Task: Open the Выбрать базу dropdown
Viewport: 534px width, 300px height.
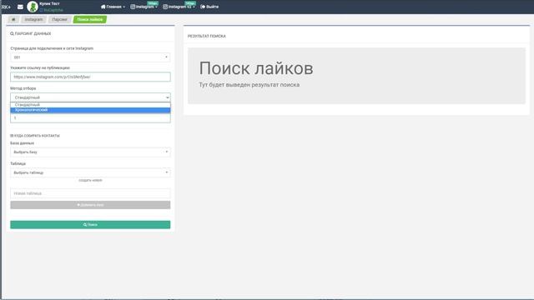Action: [x=90, y=152]
